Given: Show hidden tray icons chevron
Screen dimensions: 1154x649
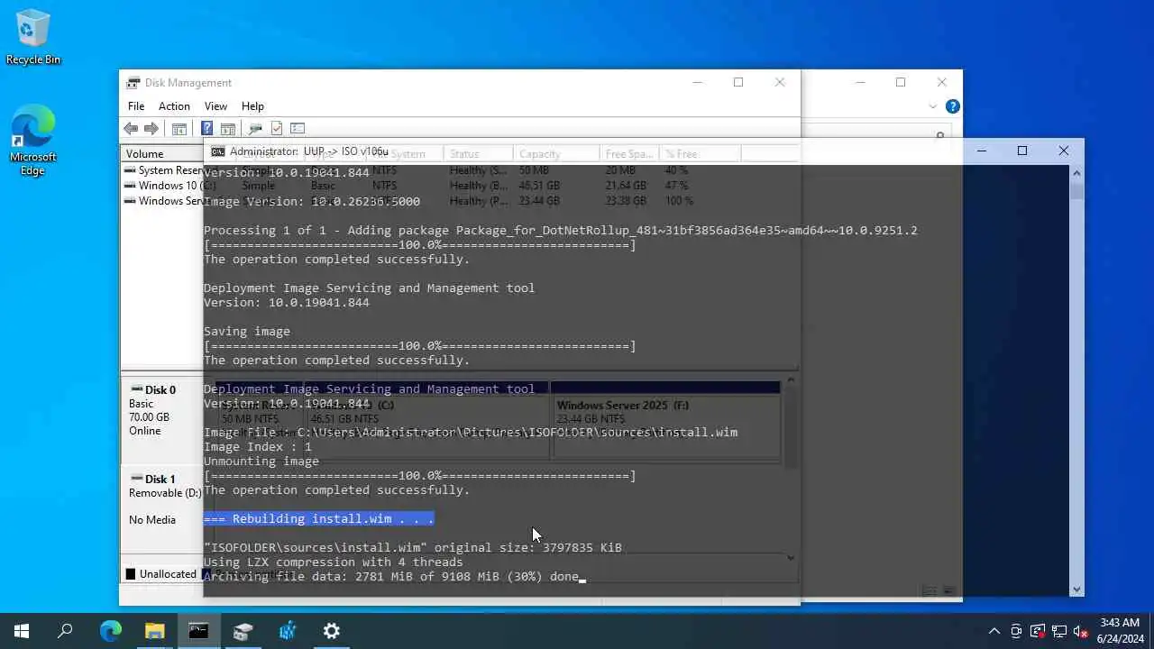Looking at the screenshot, I should tap(994, 631).
